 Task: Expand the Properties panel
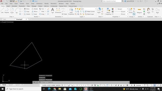click(x=116, y=17)
